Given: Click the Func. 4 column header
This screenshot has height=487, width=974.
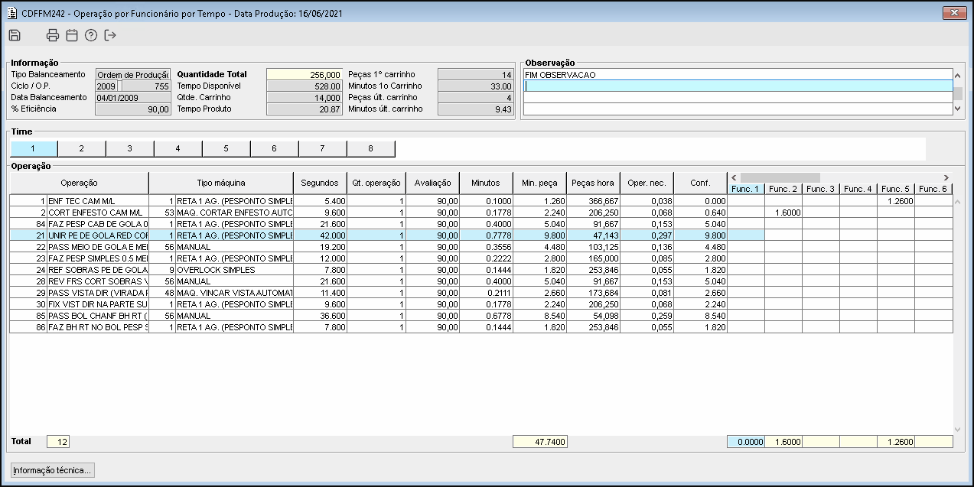Looking at the screenshot, I should pos(858,189).
